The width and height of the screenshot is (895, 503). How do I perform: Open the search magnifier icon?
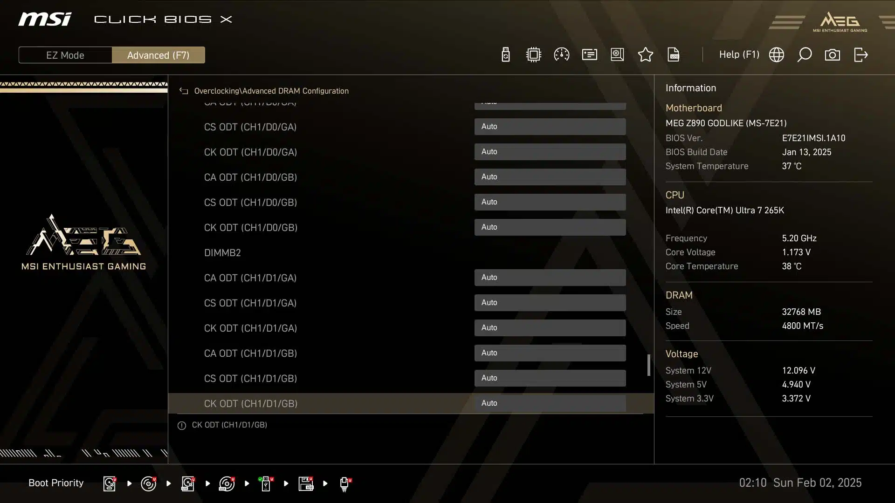tap(805, 55)
